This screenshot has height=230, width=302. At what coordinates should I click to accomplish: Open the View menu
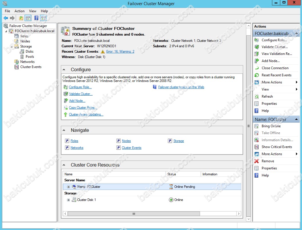click(x=33, y=11)
